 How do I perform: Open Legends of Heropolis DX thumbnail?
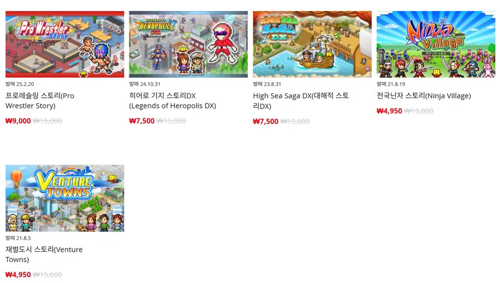click(188, 44)
